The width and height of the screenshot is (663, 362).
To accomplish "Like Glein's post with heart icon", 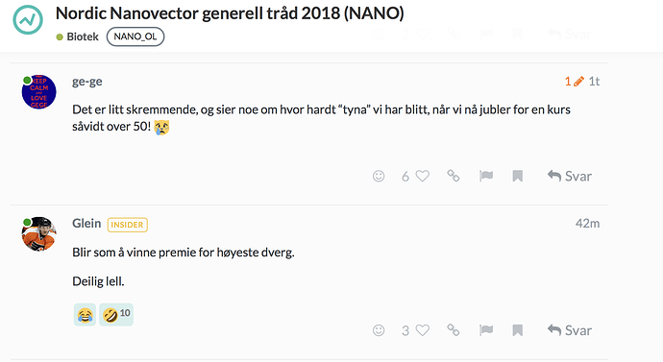I will 423,330.
